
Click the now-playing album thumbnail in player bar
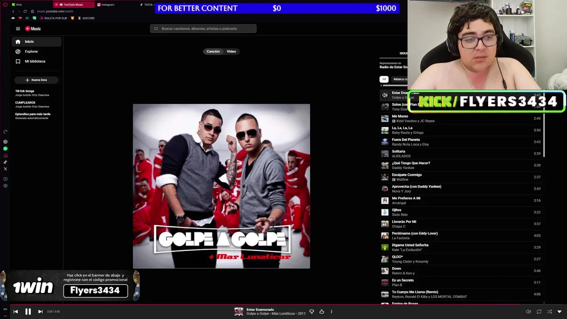pyautogui.click(x=239, y=311)
